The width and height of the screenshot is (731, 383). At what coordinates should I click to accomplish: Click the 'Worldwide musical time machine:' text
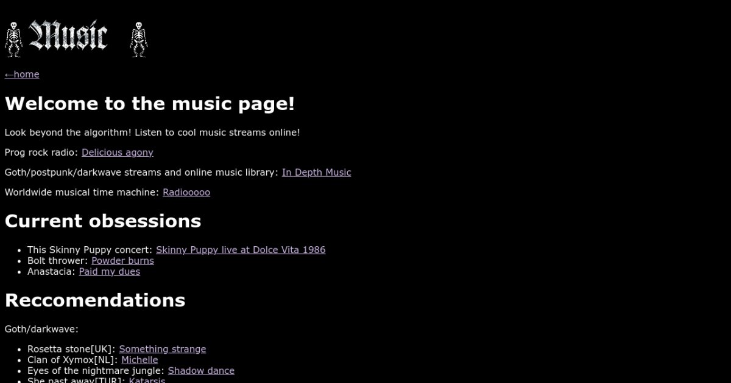click(82, 193)
